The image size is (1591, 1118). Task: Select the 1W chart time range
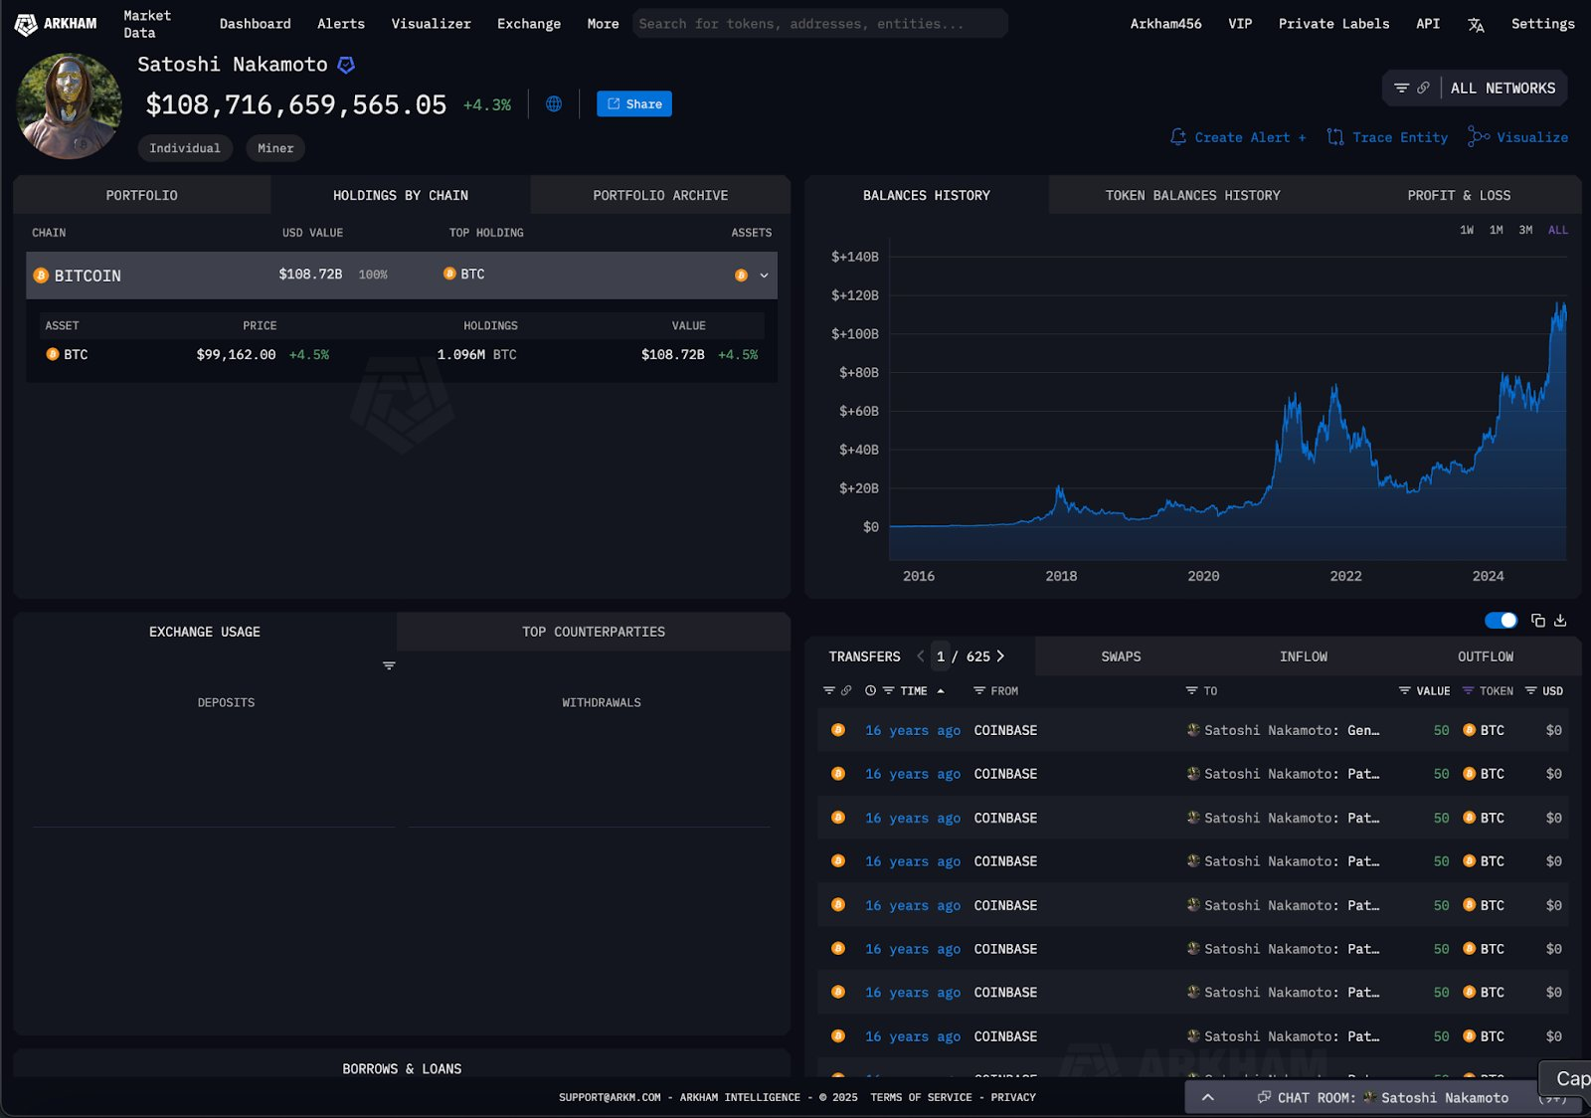pos(1466,230)
